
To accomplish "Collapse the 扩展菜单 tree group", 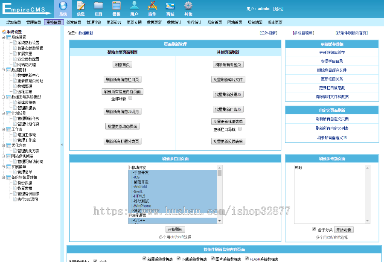I will point(3,166).
